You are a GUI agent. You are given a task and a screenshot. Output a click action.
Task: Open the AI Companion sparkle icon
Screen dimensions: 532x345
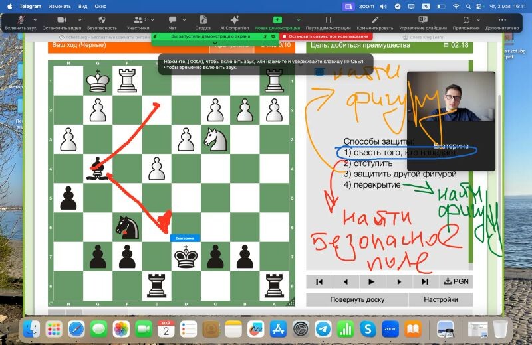pos(234,20)
